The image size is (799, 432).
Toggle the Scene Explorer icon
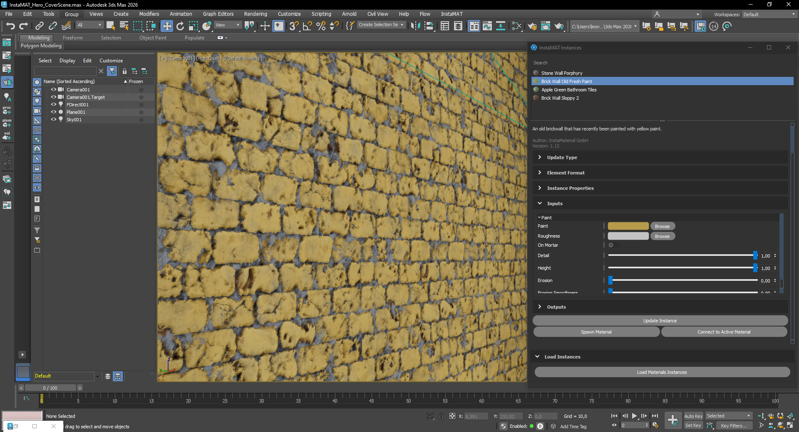pos(445,26)
